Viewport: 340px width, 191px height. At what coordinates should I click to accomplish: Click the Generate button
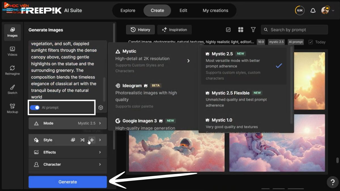pyautogui.click(x=68, y=182)
